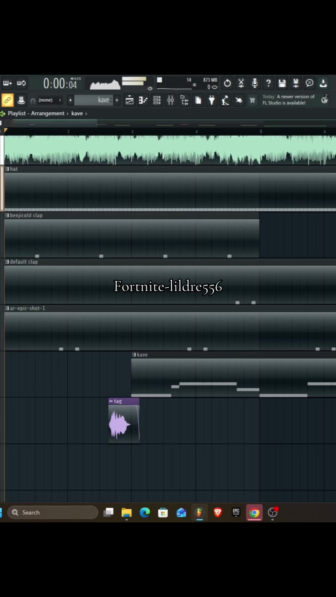Open the kave pattern clip menu
This screenshot has height=597, width=336.
click(x=134, y=355)
